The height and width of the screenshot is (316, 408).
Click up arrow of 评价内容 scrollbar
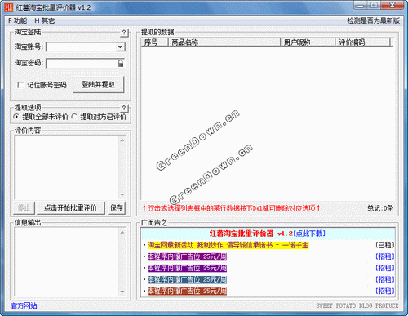(122, 140)
